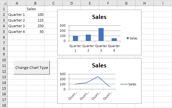Select column C header
This screenshot has width=172, height=108.
[54, 3]
